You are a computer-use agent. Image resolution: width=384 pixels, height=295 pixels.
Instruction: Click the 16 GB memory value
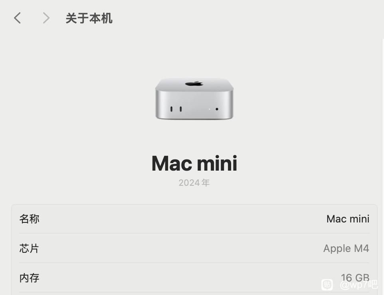click(x=355, y=277)
